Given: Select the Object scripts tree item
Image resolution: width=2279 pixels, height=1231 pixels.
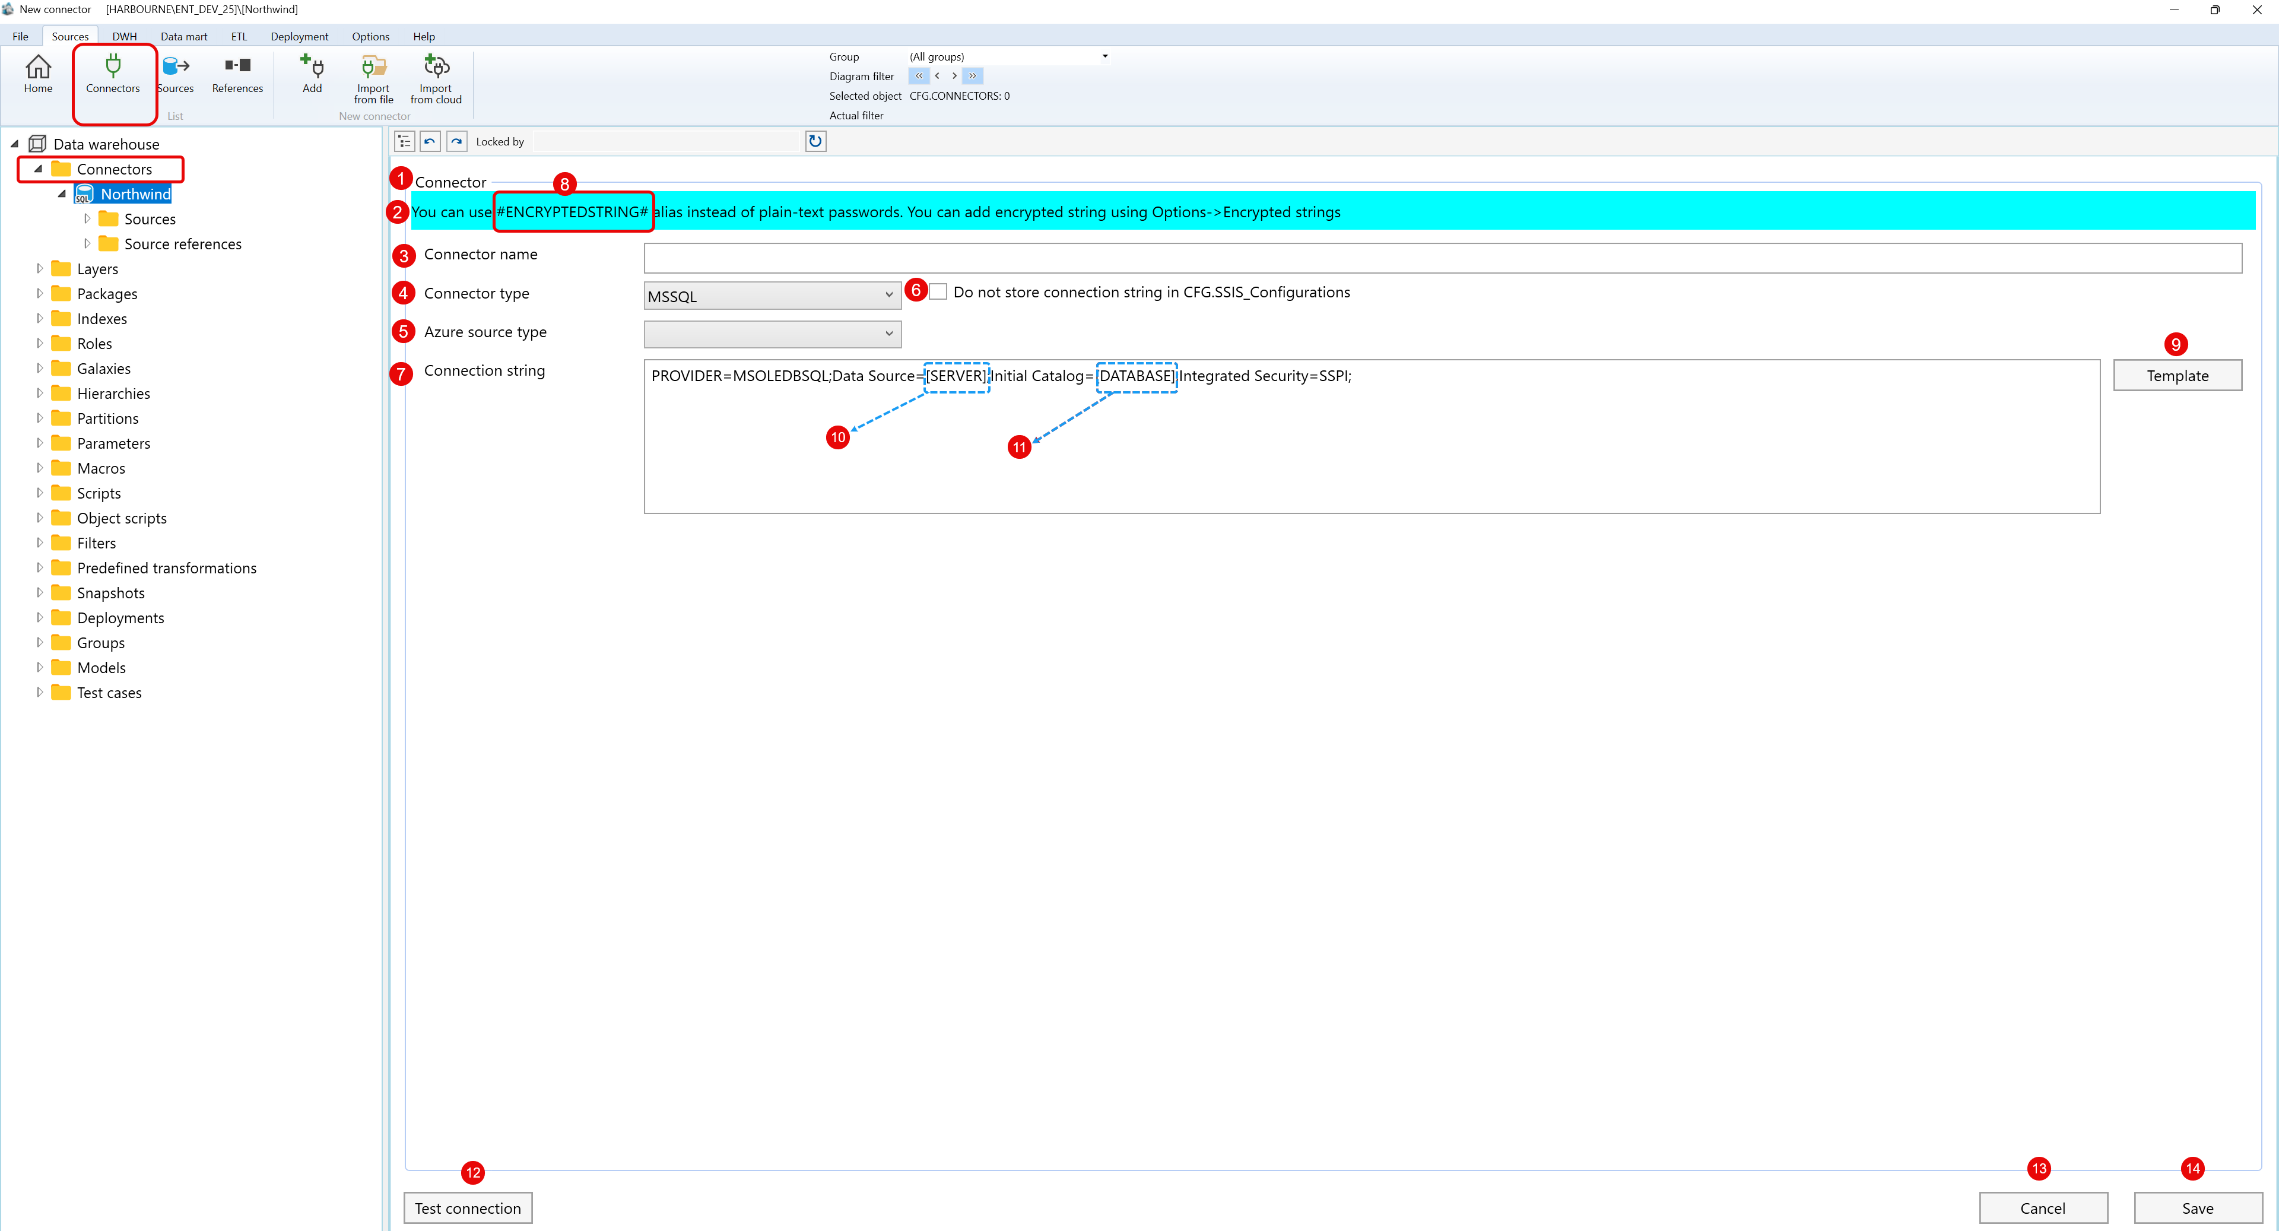Looking at the screenshot, I should pos(122,518).
